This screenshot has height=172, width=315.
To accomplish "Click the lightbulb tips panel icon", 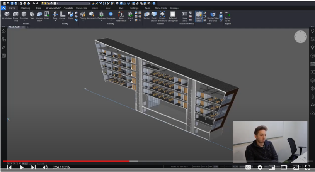I will coord(312,31).
